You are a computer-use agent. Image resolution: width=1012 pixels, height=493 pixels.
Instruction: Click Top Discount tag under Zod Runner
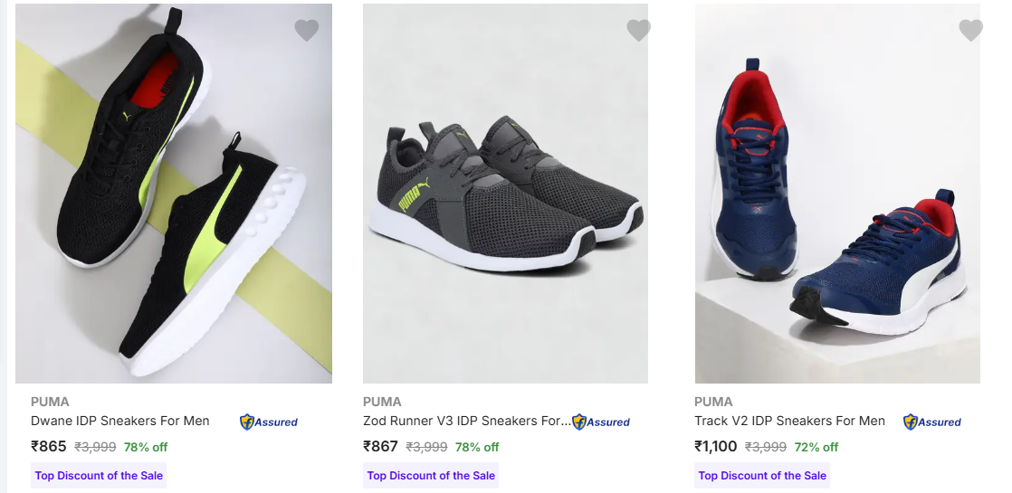(x=431, y=476)
